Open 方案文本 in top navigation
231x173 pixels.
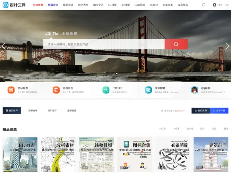pos(168,5)
